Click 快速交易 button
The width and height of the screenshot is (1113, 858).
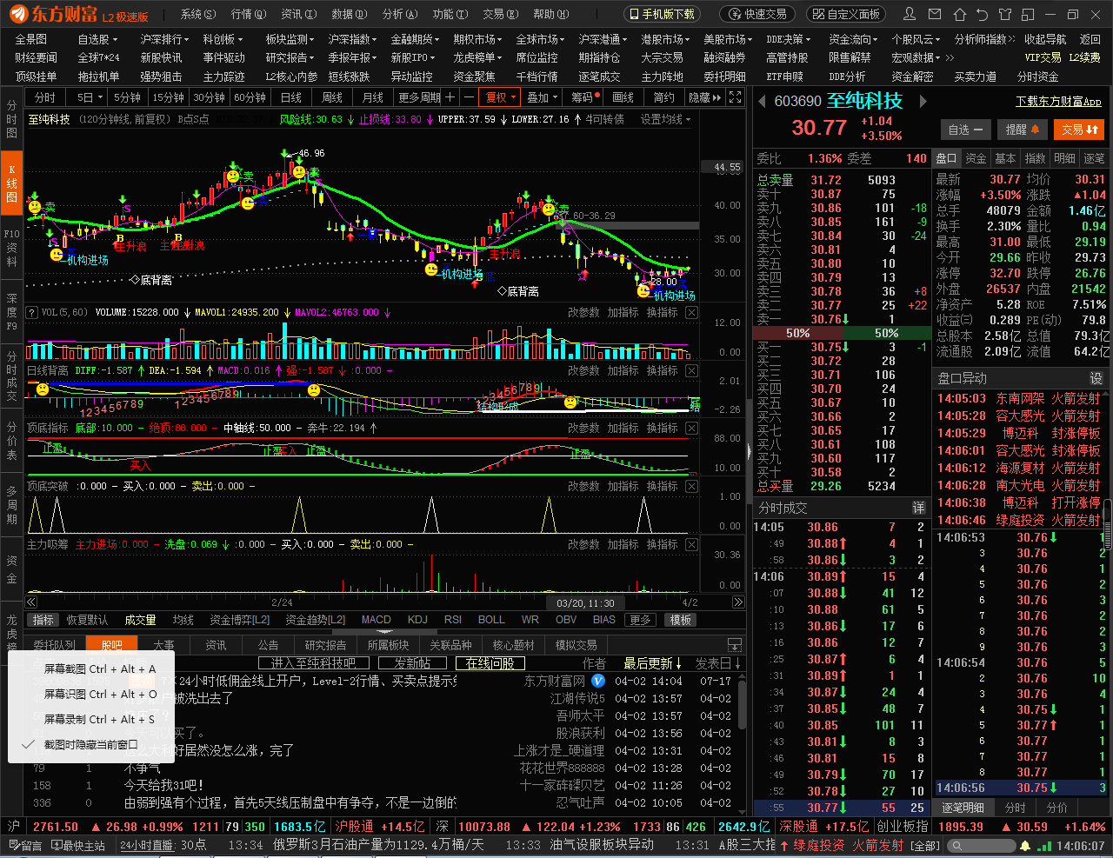coord(757,14)
